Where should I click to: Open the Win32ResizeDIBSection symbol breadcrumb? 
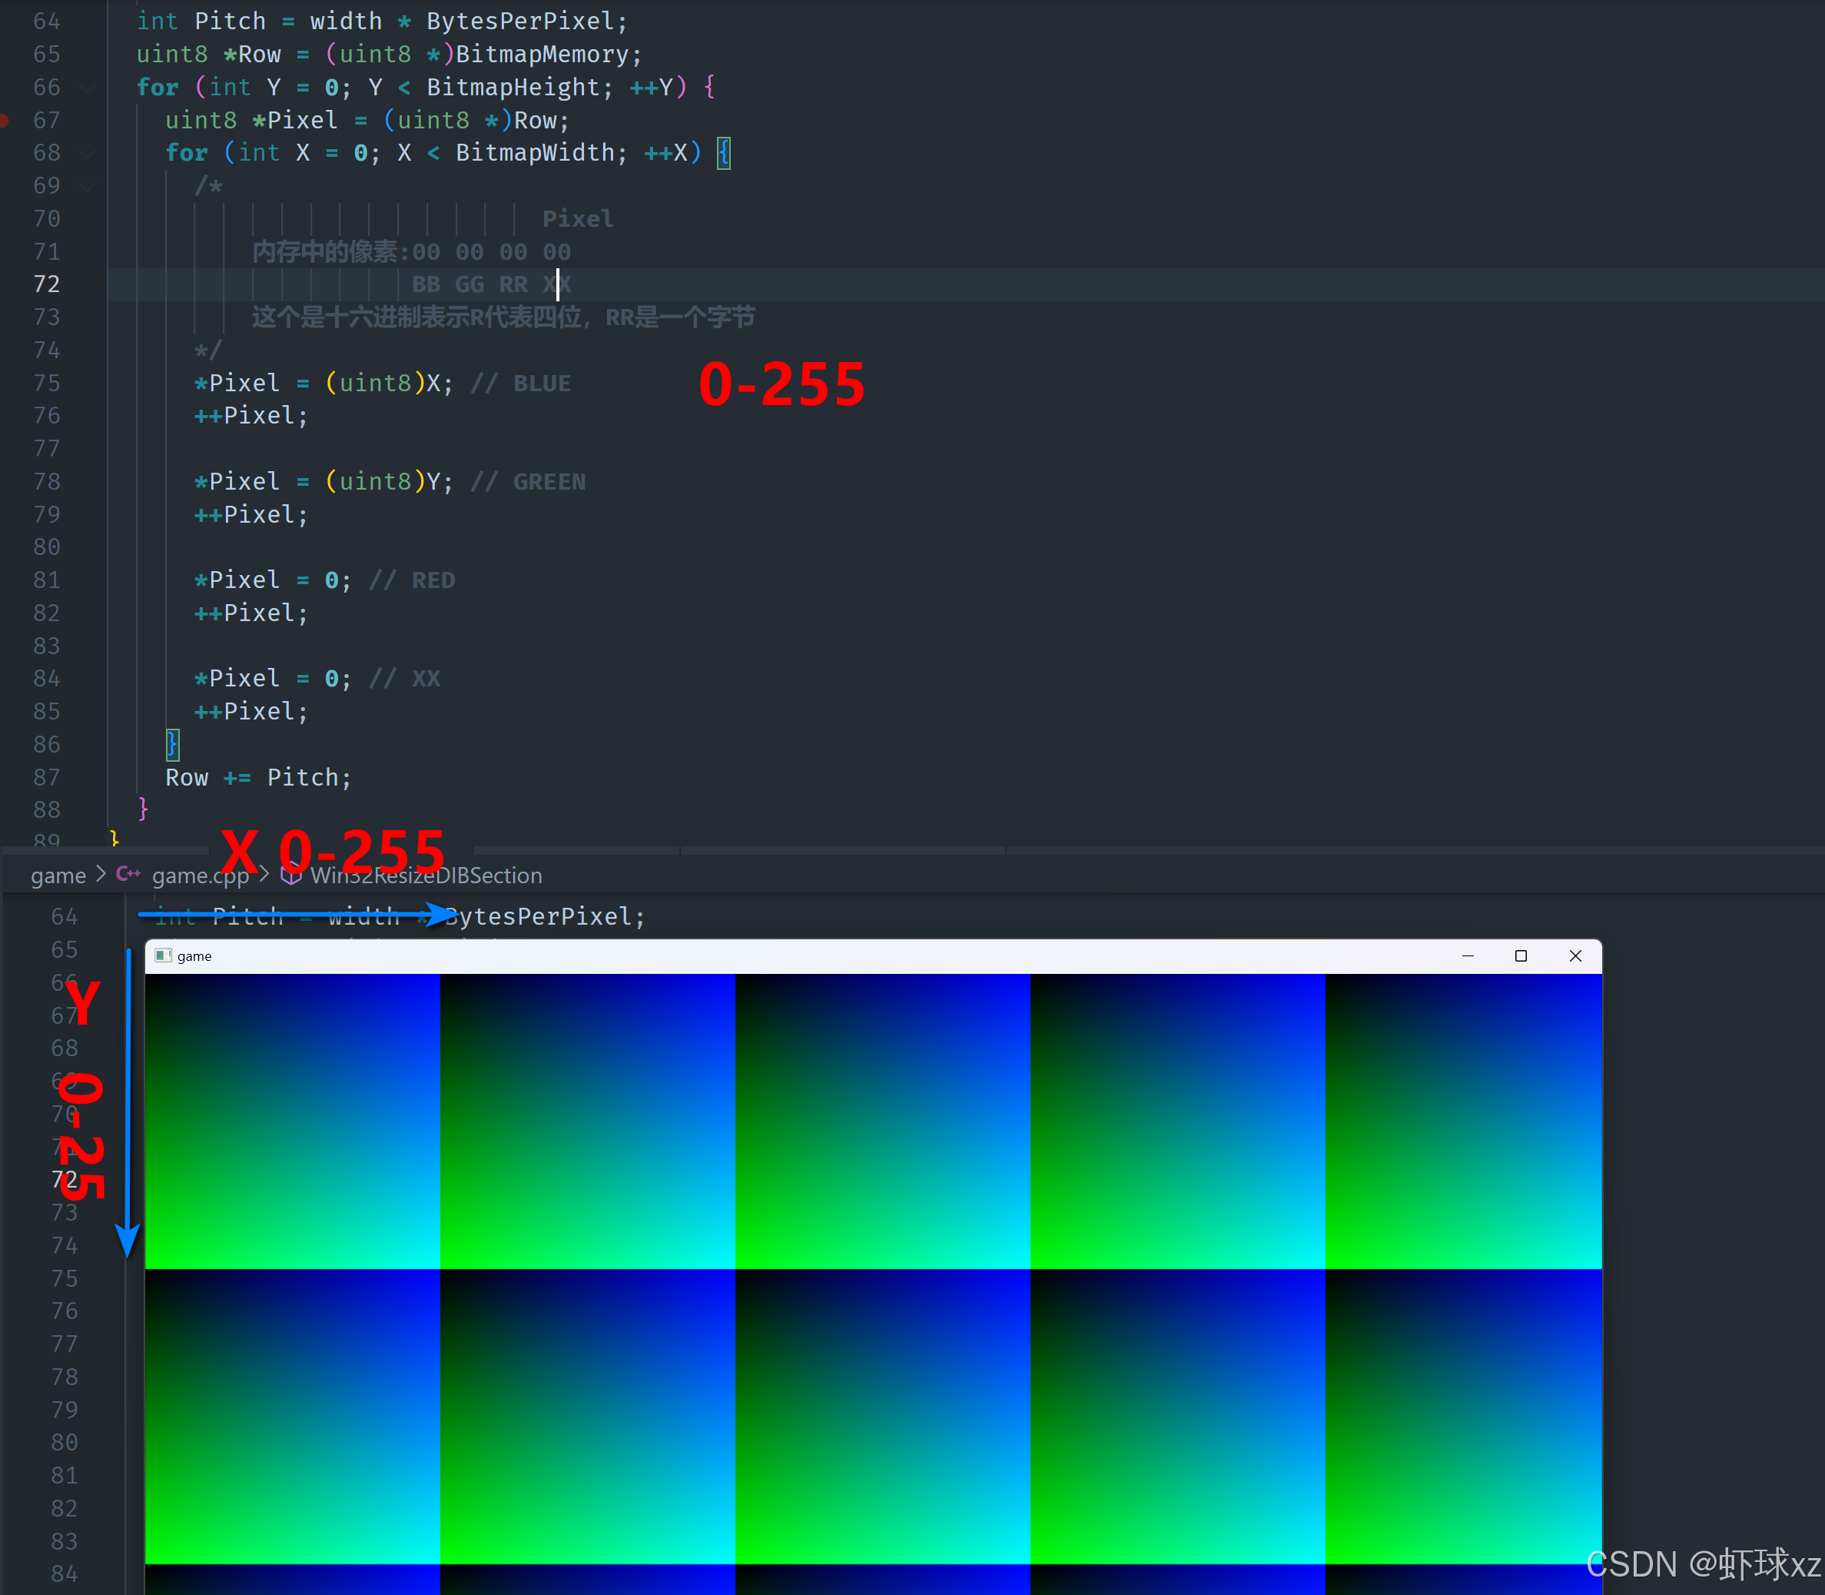[x=426, y=876]
